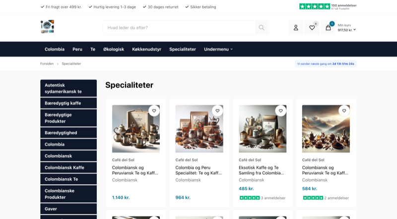This screenshot has width=397, height=219.
Task: Select Autentisk sydamerikansk te category
Action: pyautogui.click(x=68, y=88)
